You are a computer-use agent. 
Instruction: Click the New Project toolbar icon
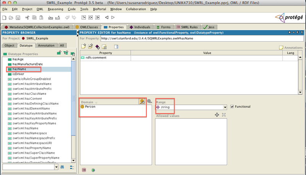coord(4,18)
